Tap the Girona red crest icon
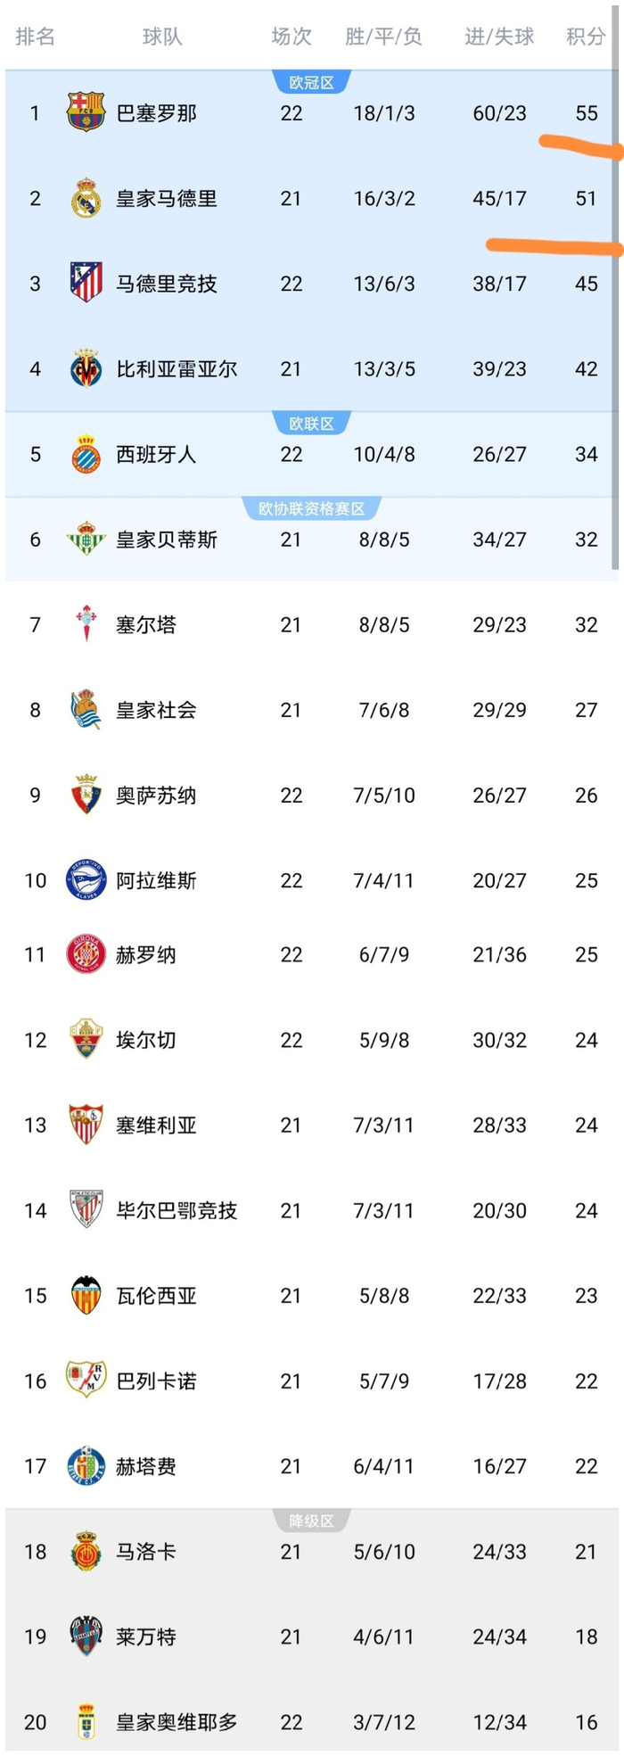The width and height of the screenshot is (624, 1756). coord(86,954)
